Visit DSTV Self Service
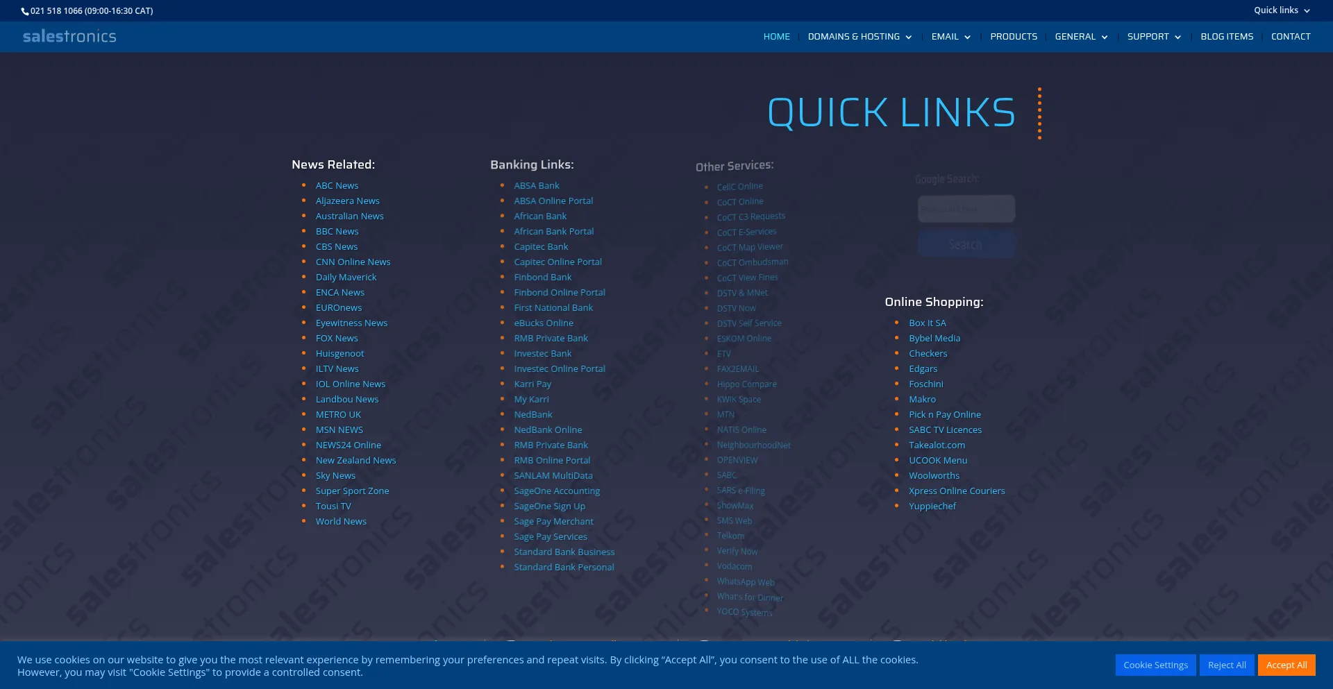The width and height of the screenshot is (1333, 689). click(x=750, y=323)
